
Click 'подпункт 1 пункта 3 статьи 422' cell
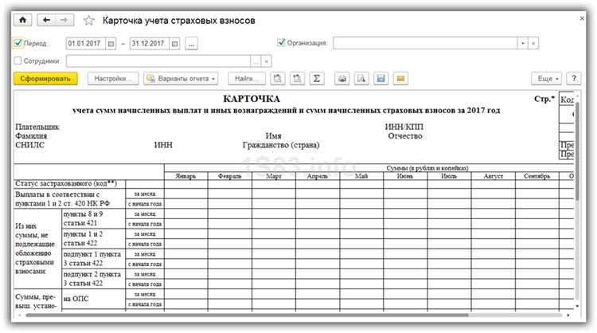[x=94, y=259]
